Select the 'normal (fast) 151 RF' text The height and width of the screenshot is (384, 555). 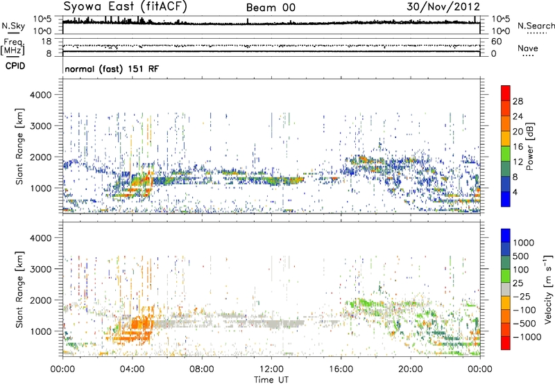click(x=112, y=69)
